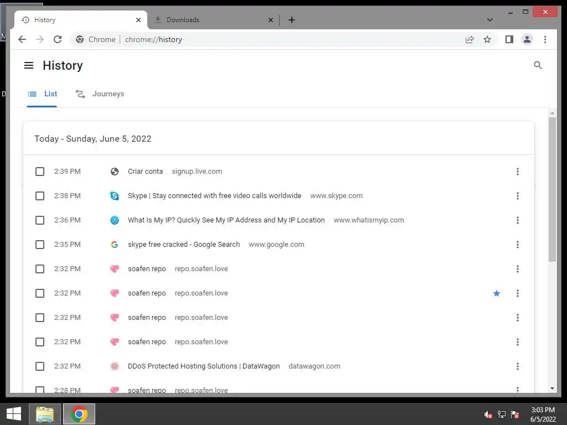The height and width of the screenshot is (425, 567).
Task: Open the Skype Stay connected link
Action: (x=214, y=196)
